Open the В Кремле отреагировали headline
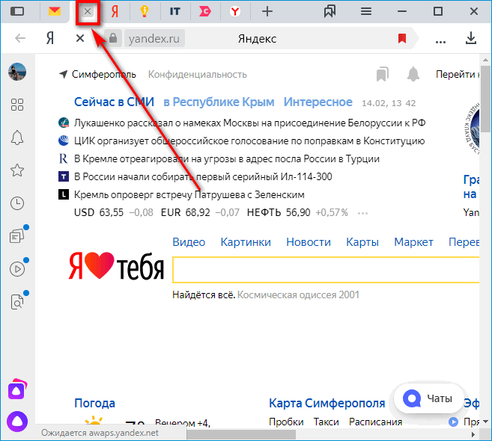This screenshot has width=492, height=441. tap(227, 158)
